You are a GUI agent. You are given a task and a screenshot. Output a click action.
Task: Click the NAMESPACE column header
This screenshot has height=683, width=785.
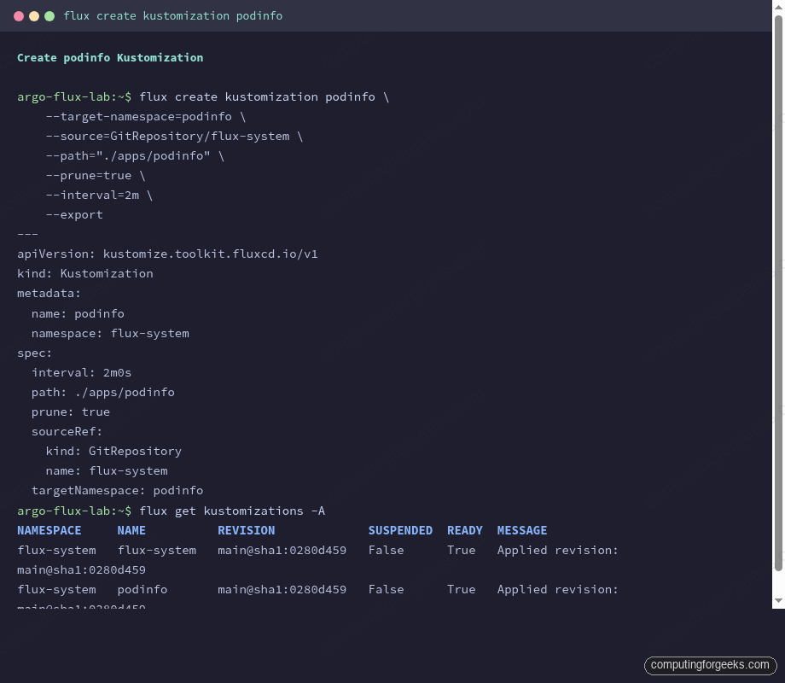(x=49, y=531)
